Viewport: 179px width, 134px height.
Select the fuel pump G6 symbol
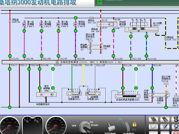pyautogui.click(x=101, y=47)
